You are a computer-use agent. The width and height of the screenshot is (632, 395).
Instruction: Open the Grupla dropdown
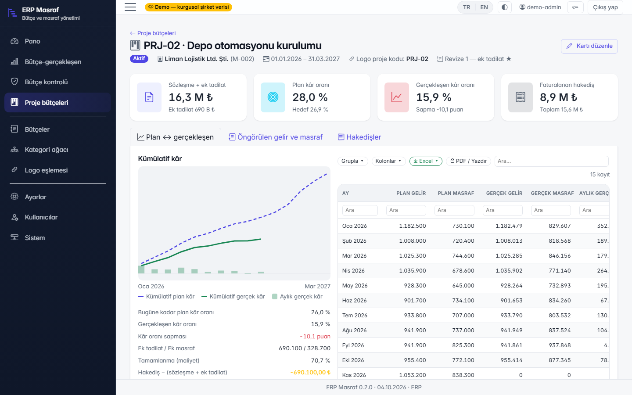(x=352, y=161)
